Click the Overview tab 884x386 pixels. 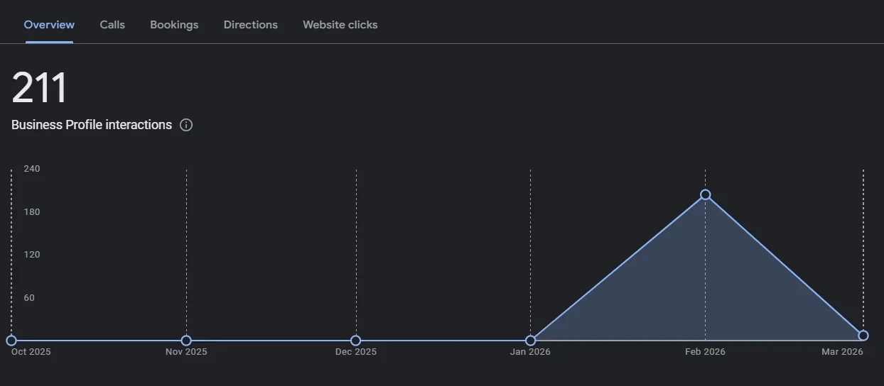pyautogui.click(x=49, y=25)
